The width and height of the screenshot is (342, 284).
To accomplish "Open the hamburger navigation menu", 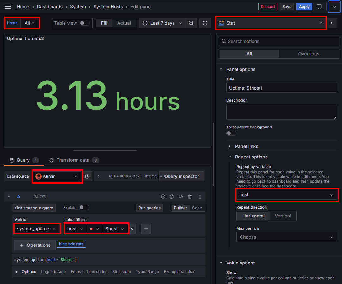I will [8, 7].
